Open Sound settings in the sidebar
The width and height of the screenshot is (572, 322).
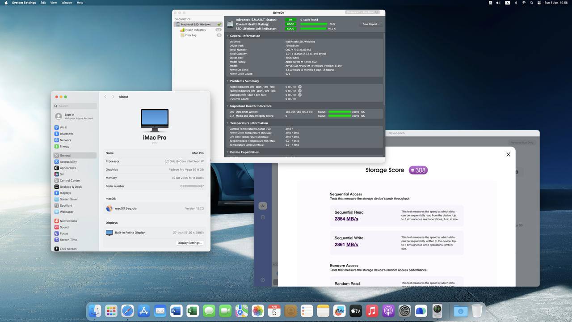point(75,227)
